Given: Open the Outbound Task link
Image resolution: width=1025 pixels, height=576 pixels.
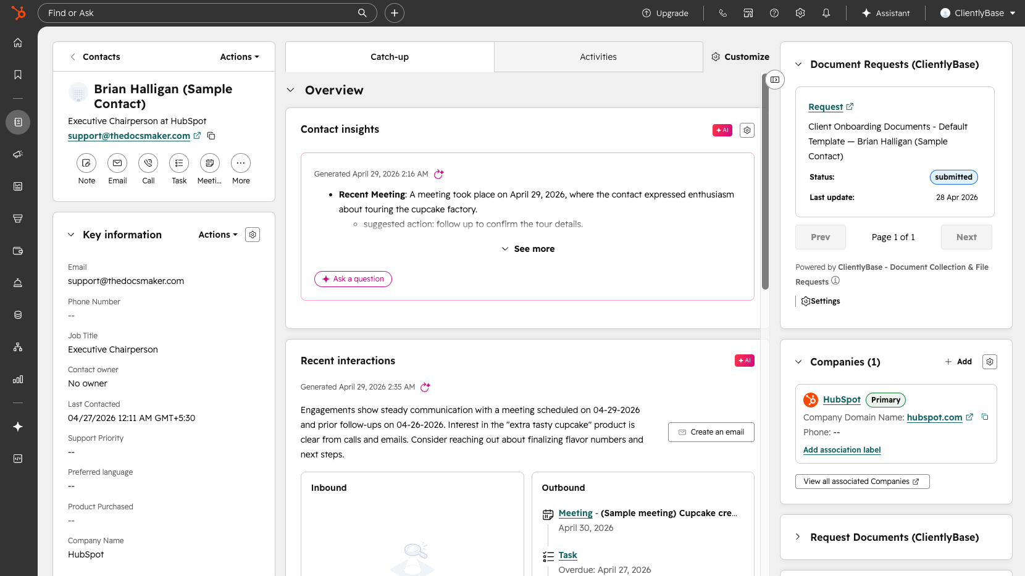Looking at the screenshot, I should (x=568, y=555).
